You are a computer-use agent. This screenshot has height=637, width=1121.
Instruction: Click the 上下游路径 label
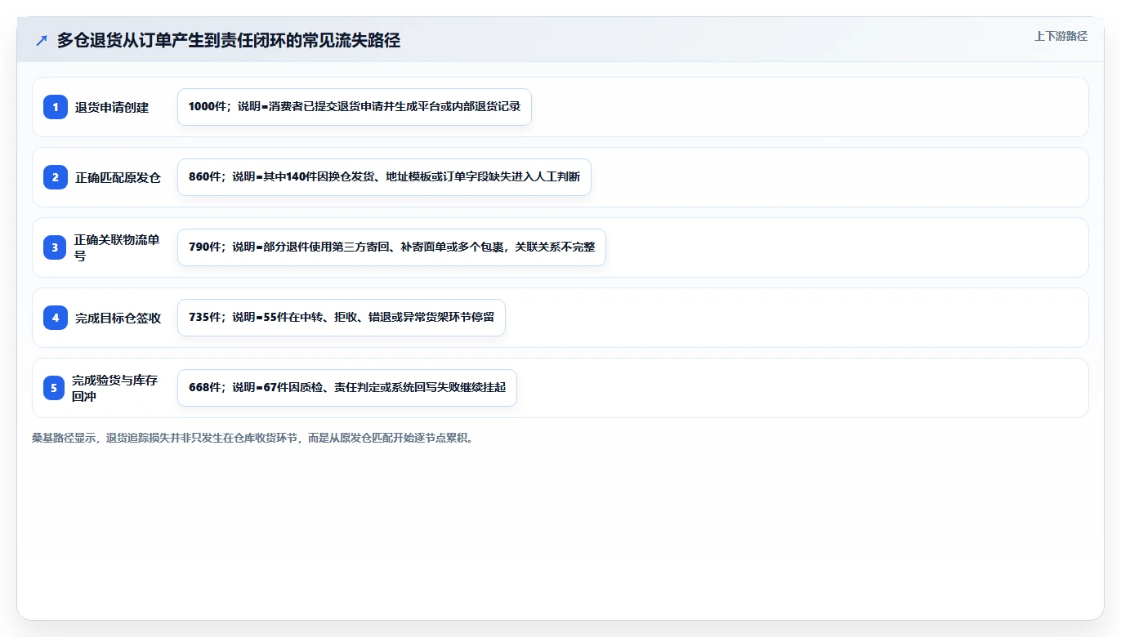coord(1061,36)
